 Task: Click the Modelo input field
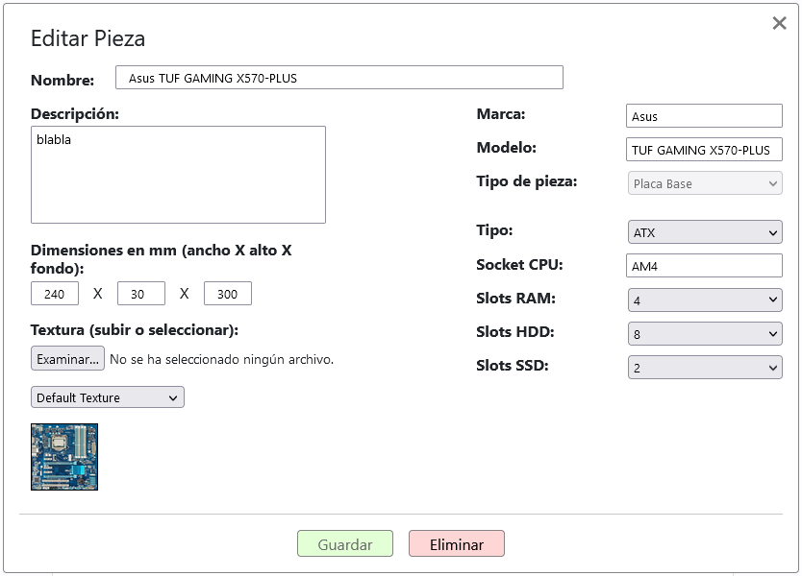coord(704,150)
